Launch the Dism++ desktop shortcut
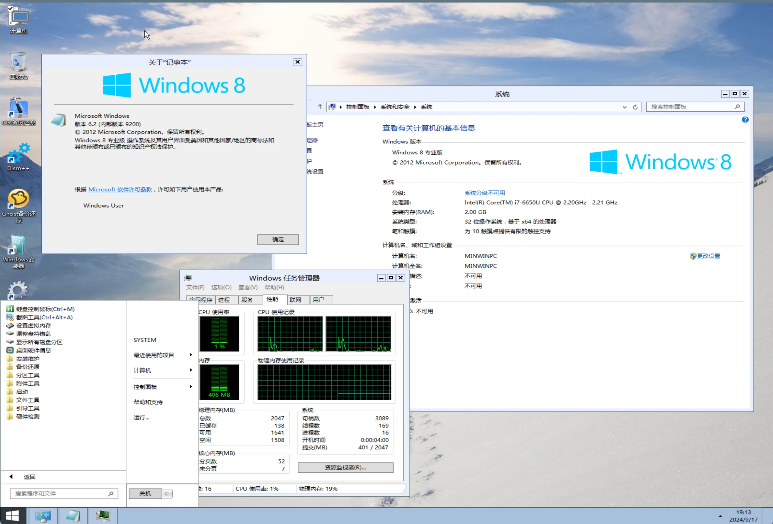 19,157
